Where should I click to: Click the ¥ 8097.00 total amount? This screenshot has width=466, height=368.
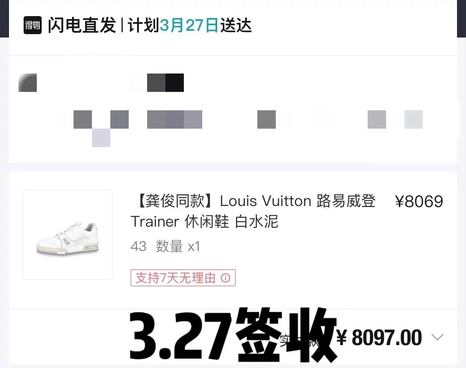point(379,337)
